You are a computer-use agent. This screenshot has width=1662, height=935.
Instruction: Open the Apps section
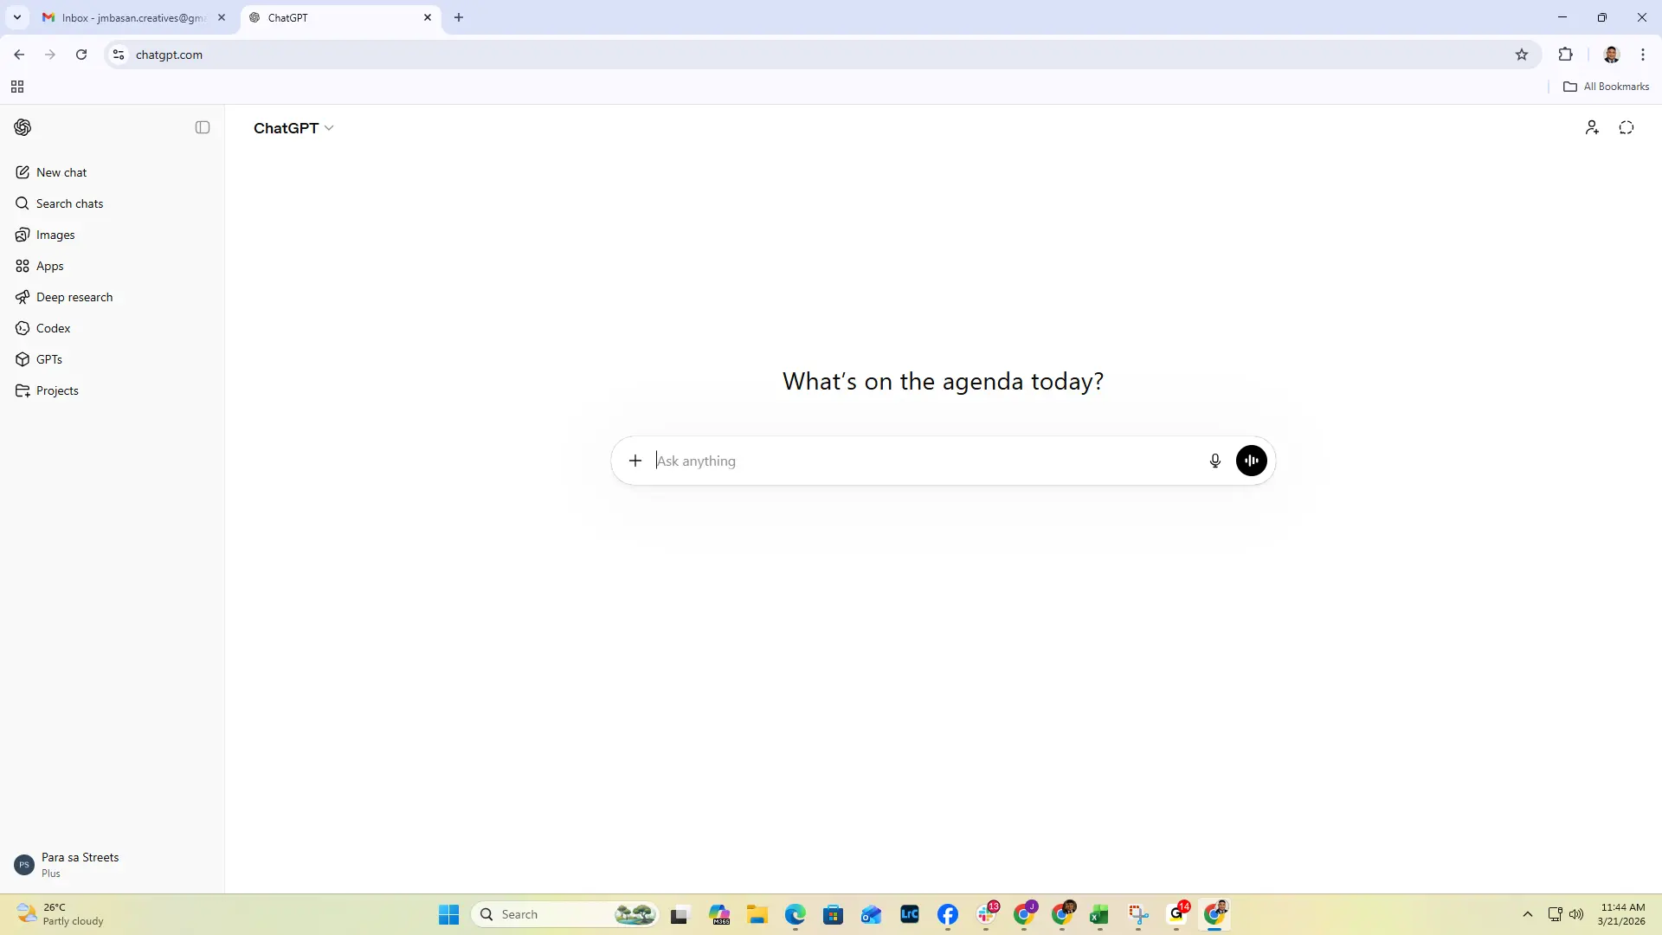pyautogui.click(x=113, y=266)
